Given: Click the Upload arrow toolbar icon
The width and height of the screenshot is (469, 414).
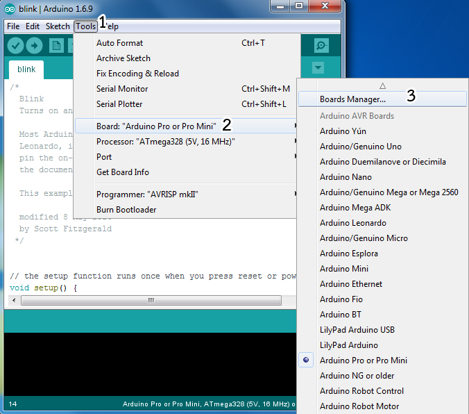Looking at the screenshot, I should click(x=35, y=46).
